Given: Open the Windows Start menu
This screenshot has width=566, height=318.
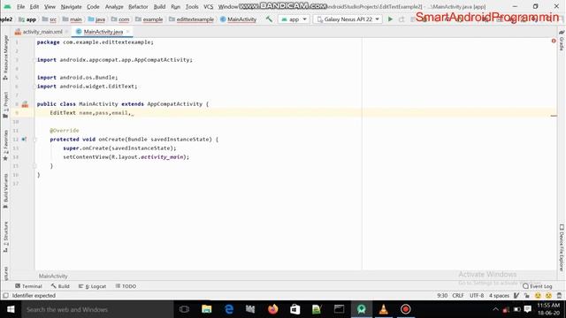Looking at the screenshot, I should pyautogui.click(x=11, y=309).
